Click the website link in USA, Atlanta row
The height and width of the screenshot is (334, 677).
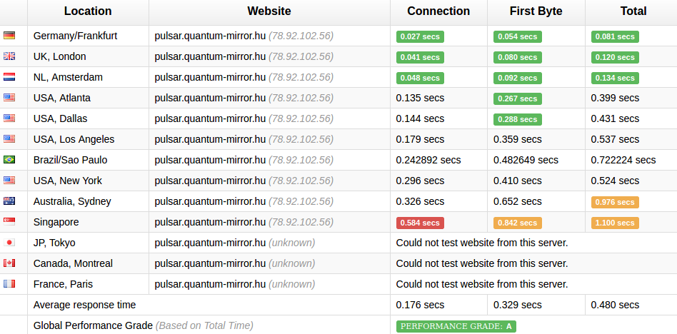(210, 98)
